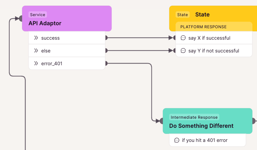Select the else output port dot
The width and height of the screenshot is (257, 150).
pos(106,50)
